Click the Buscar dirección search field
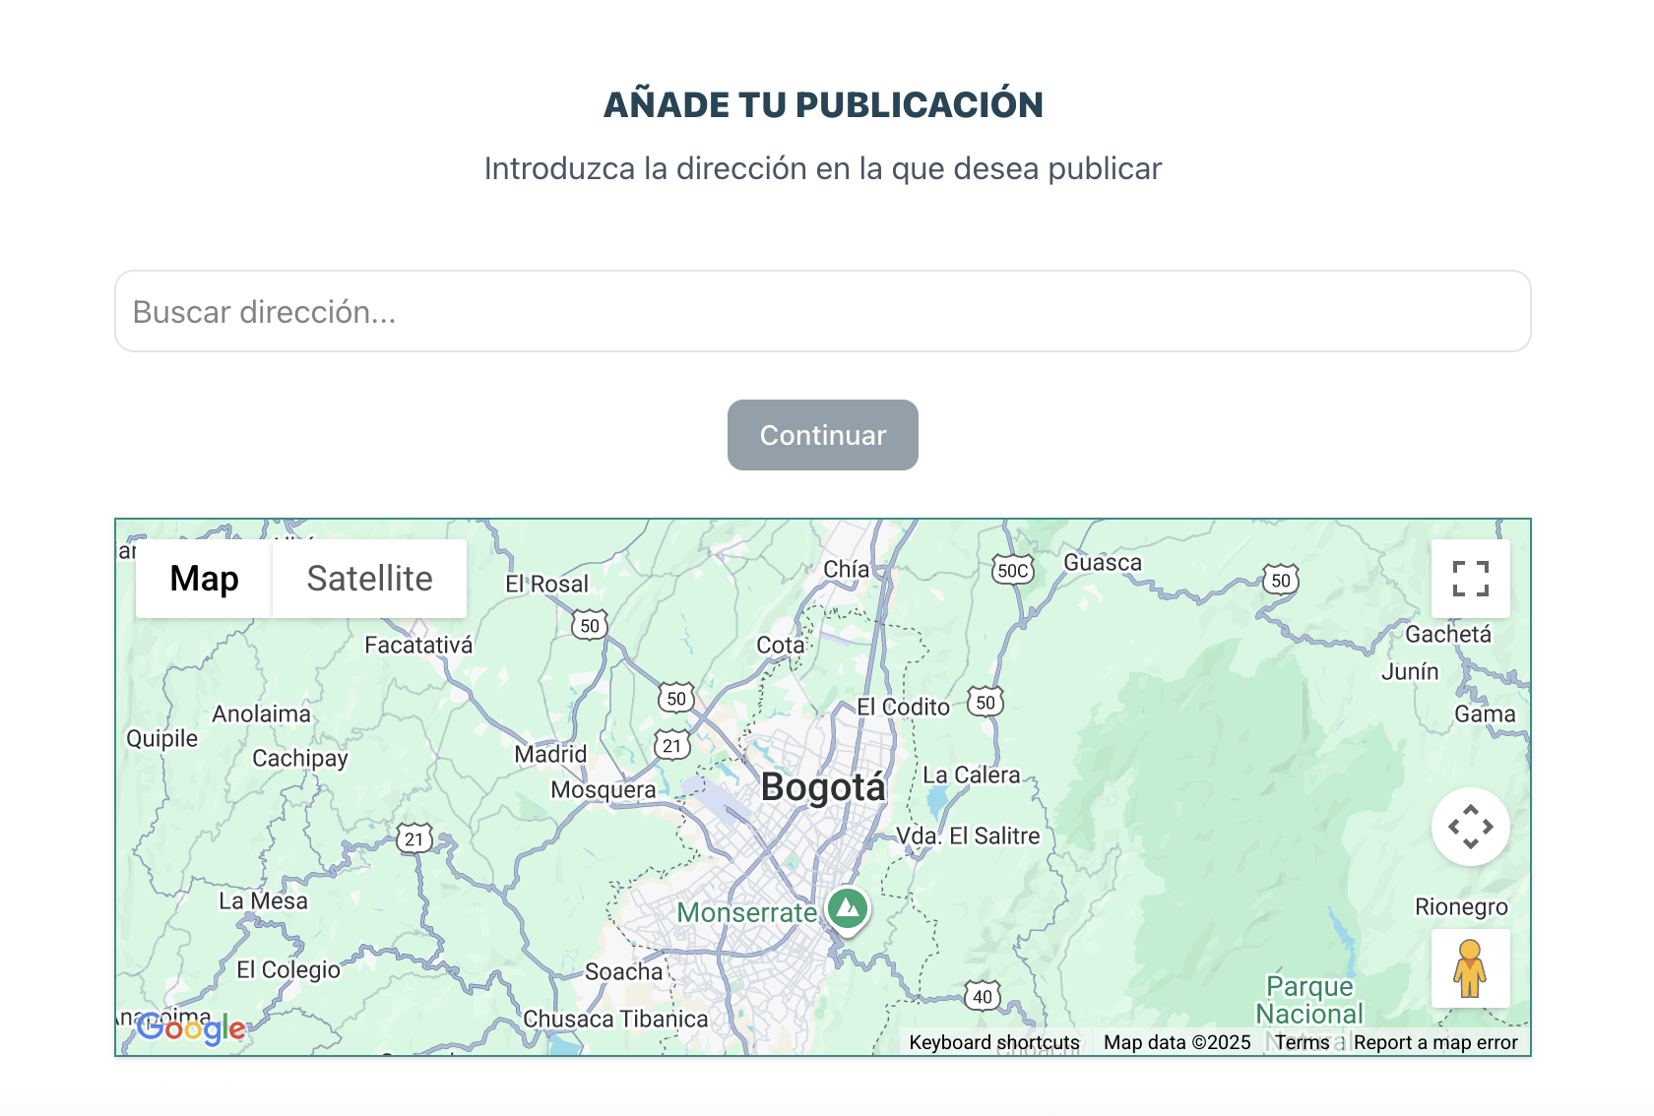 pos(823,311)
